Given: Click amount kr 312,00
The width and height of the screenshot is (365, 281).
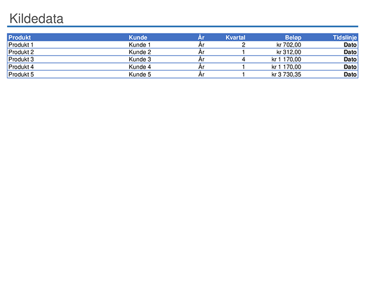Looking at the screenshot, I should 289,52.
